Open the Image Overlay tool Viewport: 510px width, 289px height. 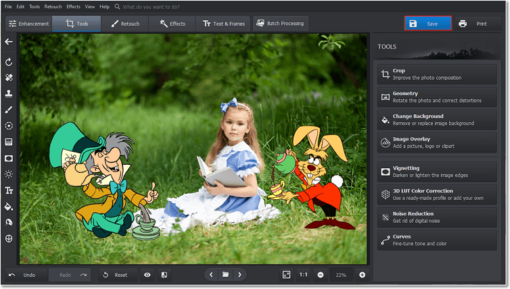[437, 142]
